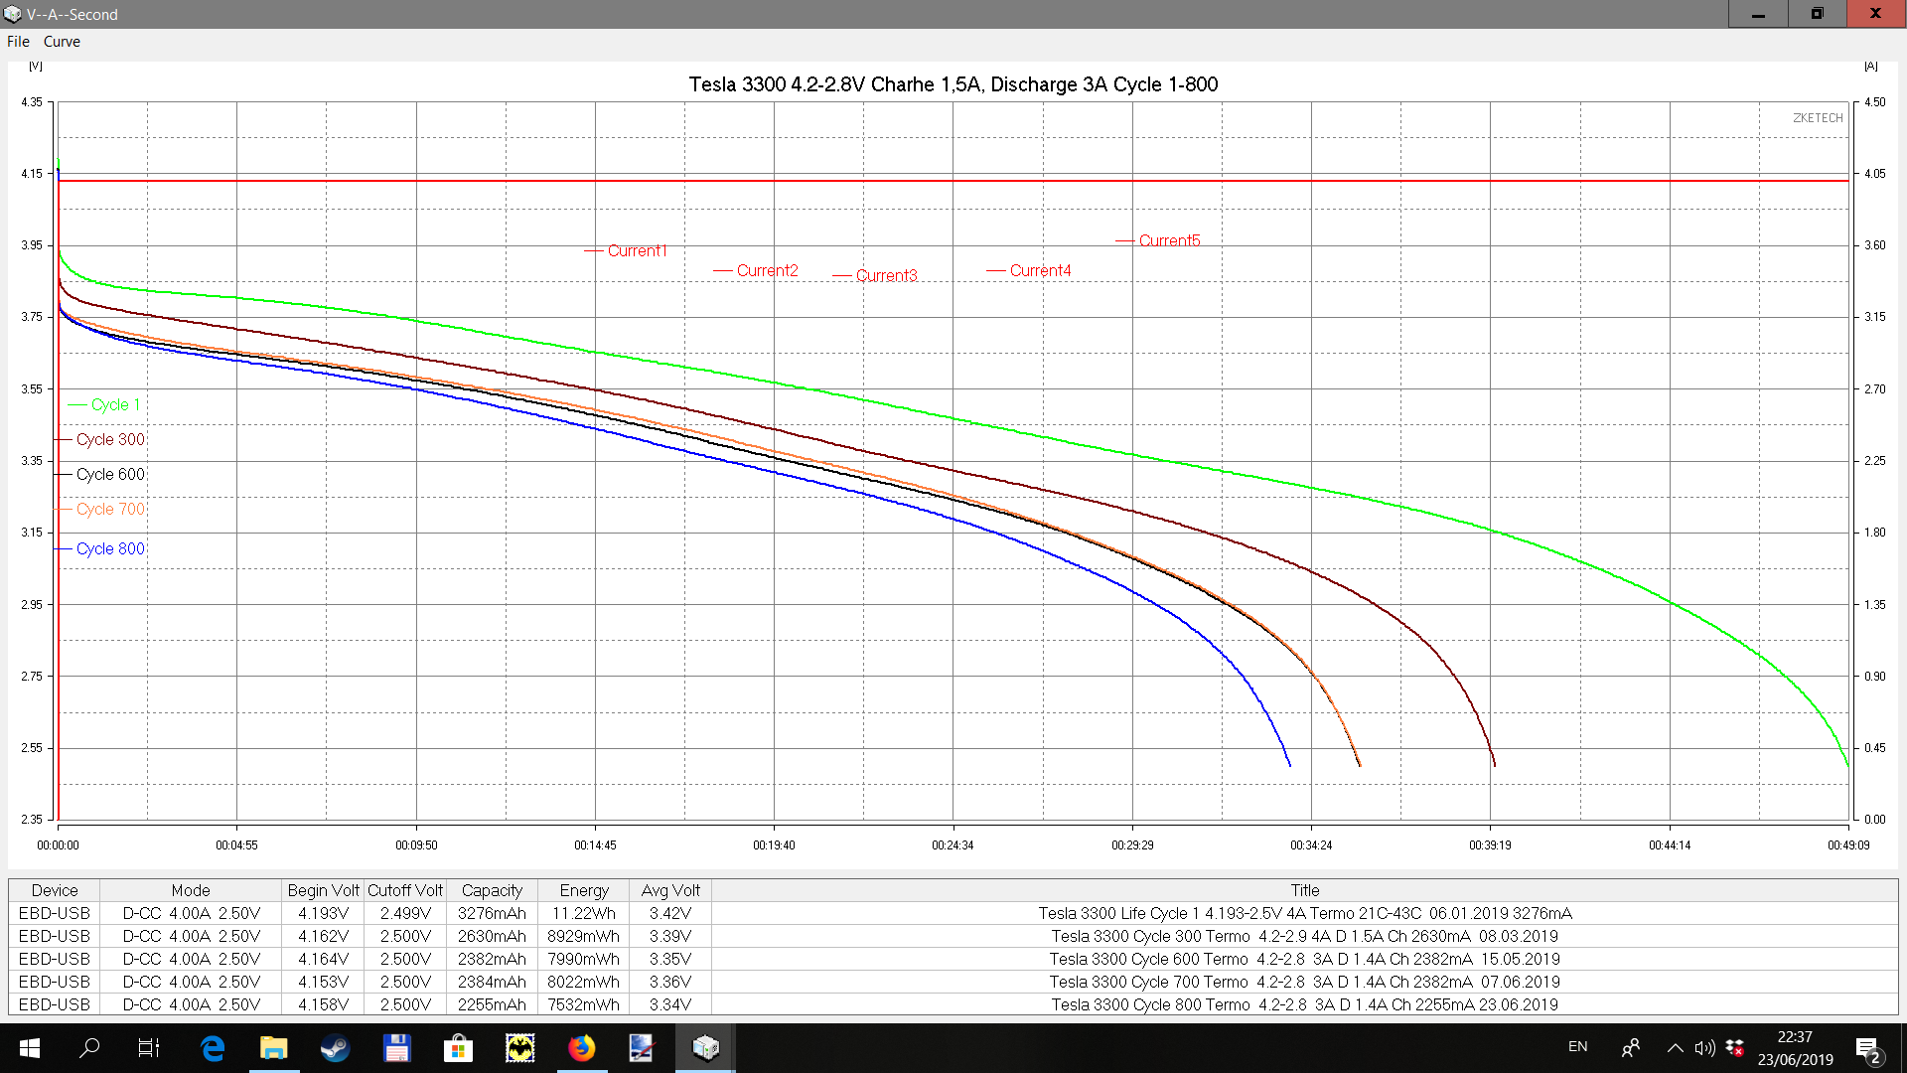Click the Windows Start button
This screenshot has height=1073, width=1907.
pyautogui.click(x=29, y=1048)
